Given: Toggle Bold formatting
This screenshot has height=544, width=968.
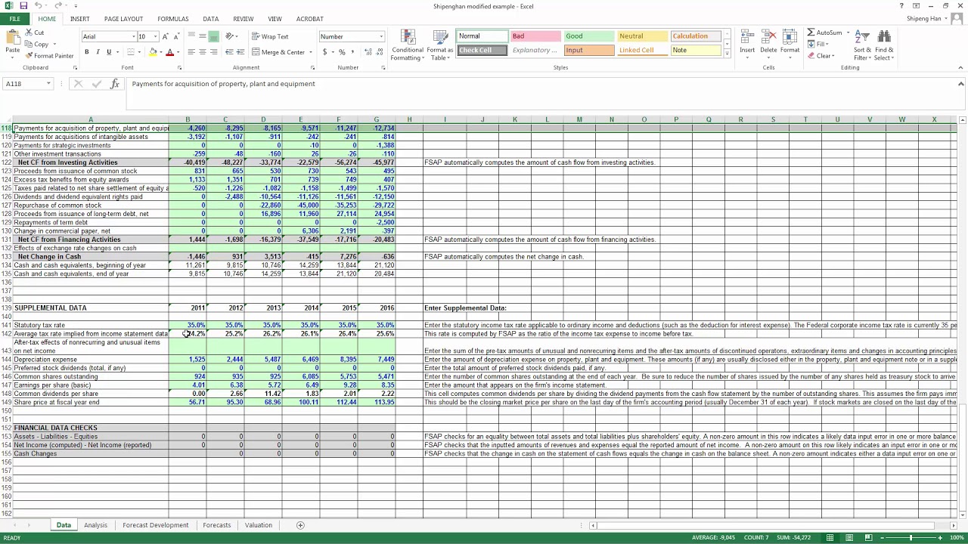Looking at the screenshot, I should [x=87, y=52].
